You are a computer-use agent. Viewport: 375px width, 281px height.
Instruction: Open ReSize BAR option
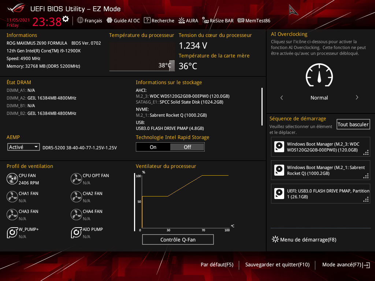coord(218,20)
